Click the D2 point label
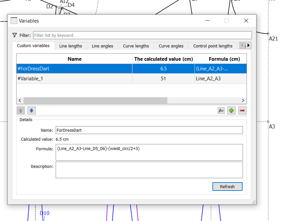The image size is (287, 221). click(x=50, y=7)
